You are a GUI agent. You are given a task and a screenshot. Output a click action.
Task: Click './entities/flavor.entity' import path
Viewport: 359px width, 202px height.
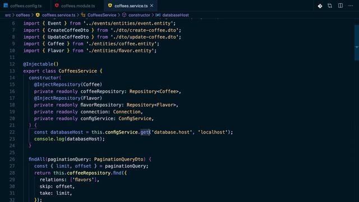[x=120, y=50]
